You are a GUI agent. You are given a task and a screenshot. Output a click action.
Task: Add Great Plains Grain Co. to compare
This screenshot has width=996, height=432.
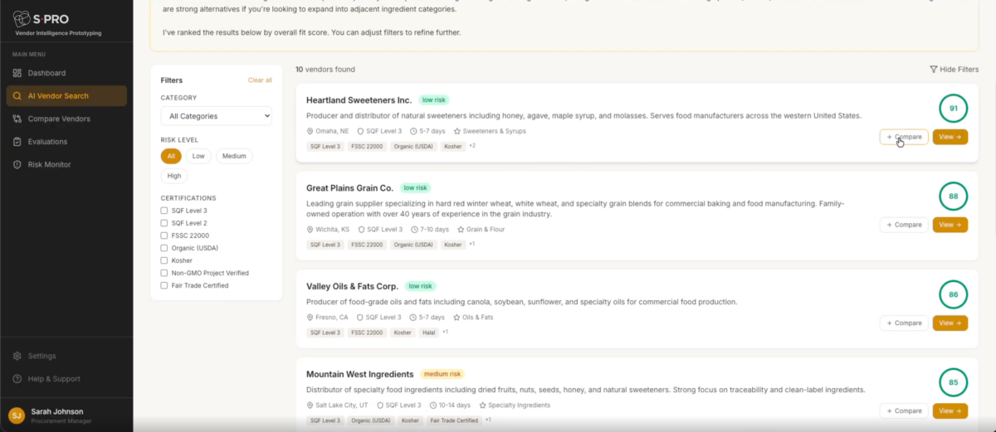pos(903,225)
